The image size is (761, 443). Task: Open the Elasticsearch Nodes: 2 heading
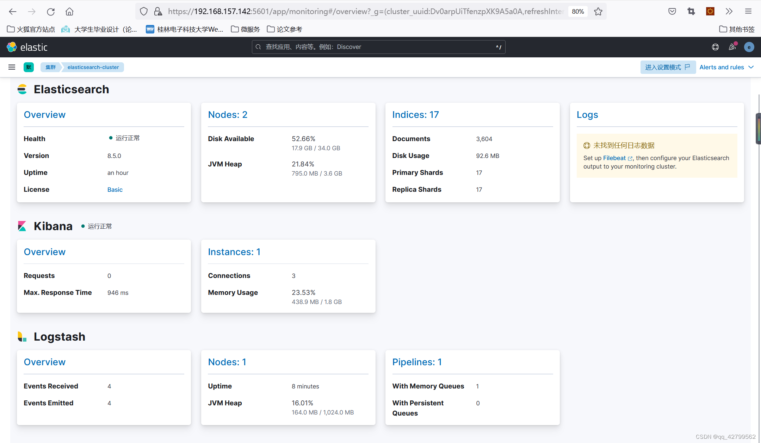228,115
